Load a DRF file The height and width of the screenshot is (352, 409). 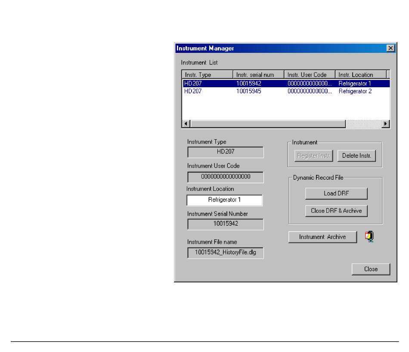[336, 193]
